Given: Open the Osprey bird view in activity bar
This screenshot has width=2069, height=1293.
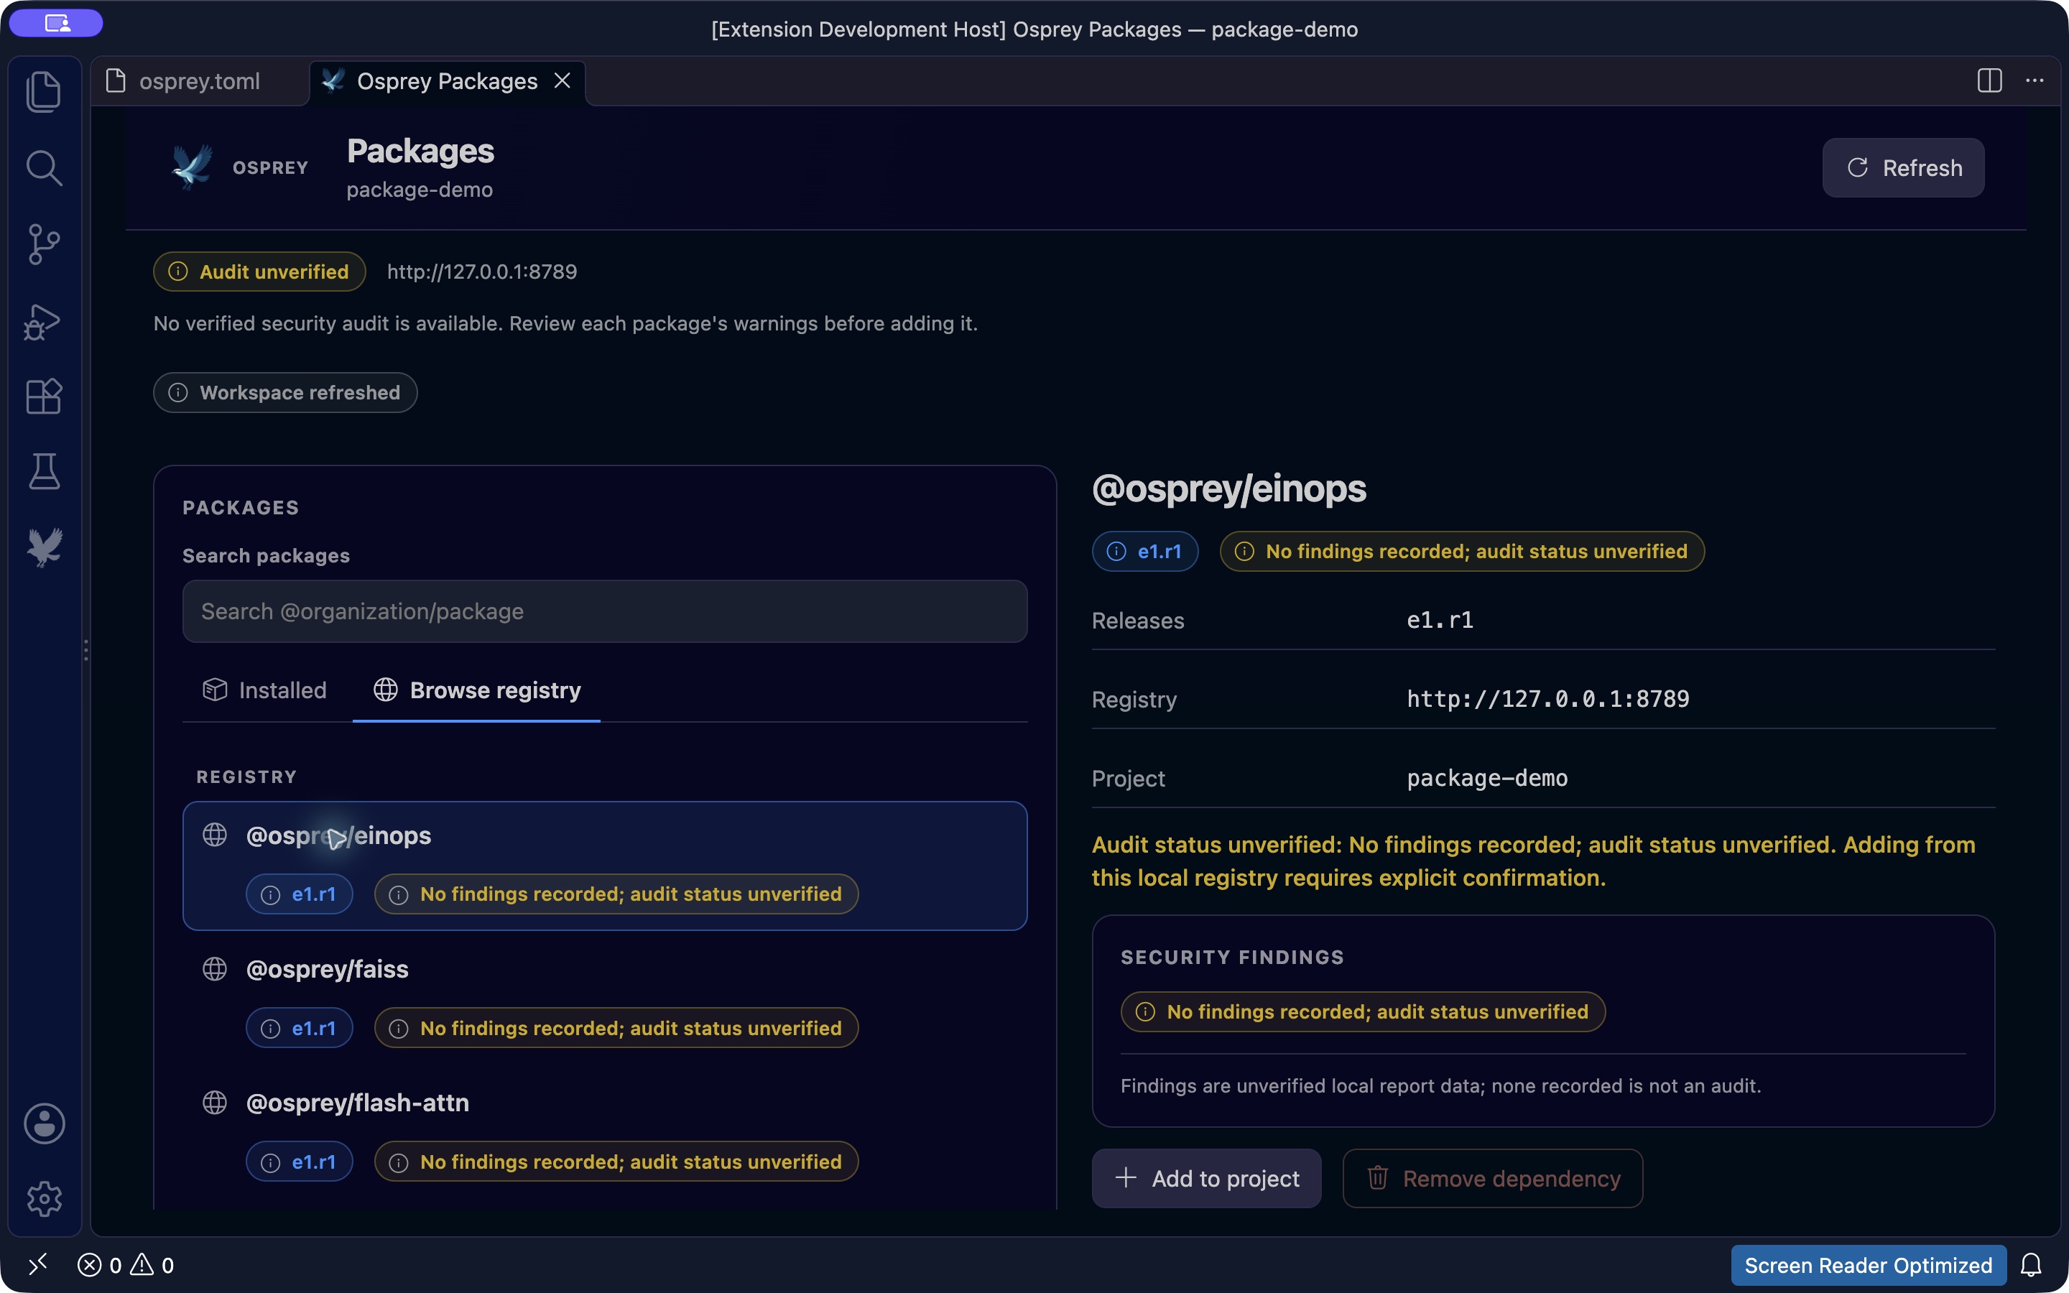Looking at the screenshot, I should [x=44, y=547].
